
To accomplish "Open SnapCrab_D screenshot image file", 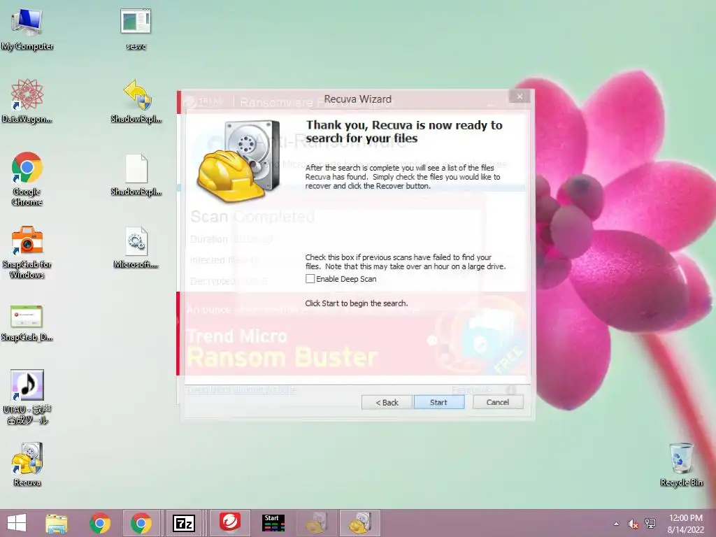I will [x=27, y=323].
